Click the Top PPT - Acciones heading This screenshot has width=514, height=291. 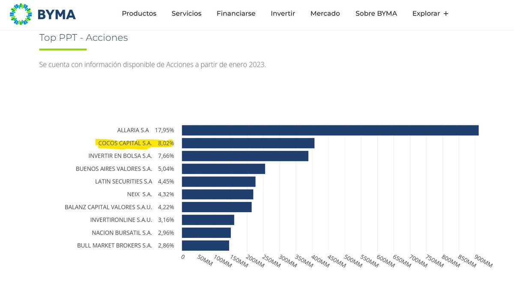pyautogui.click(x=84, y=38)
